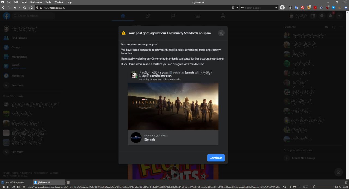
Task: Select Watch in the left sidebar
Action: coord(15,65)
